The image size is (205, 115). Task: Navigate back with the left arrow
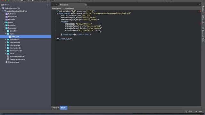click(53, 5)
